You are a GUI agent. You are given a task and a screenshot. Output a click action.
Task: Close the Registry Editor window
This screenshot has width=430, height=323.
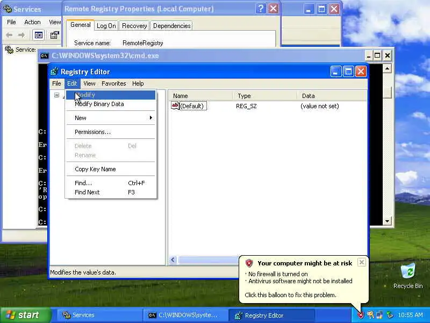pyautogui.click(x=361, y=72)
